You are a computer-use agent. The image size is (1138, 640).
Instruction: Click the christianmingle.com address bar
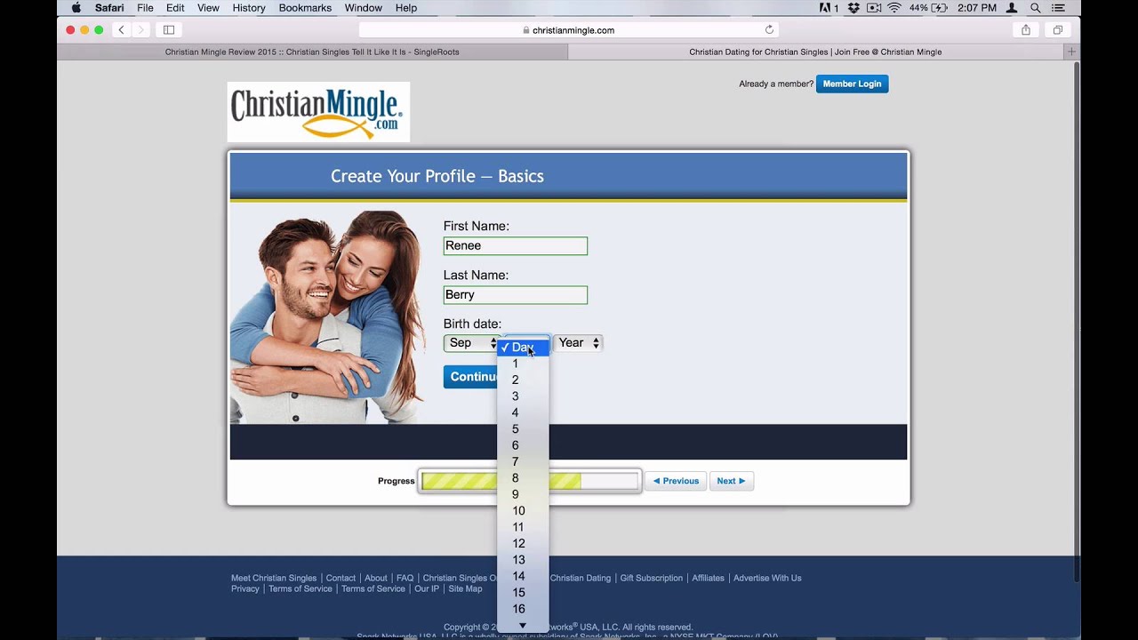tap(569, 30)
